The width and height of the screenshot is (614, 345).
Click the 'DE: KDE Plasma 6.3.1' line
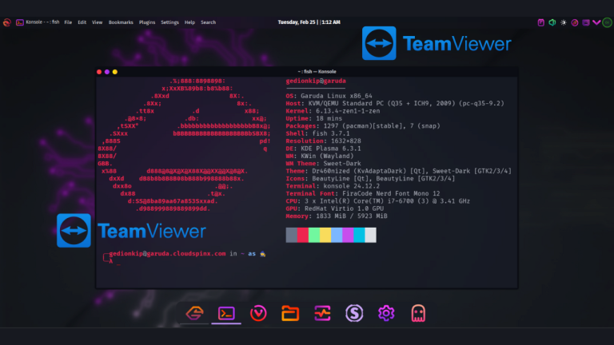click(324, 149)
